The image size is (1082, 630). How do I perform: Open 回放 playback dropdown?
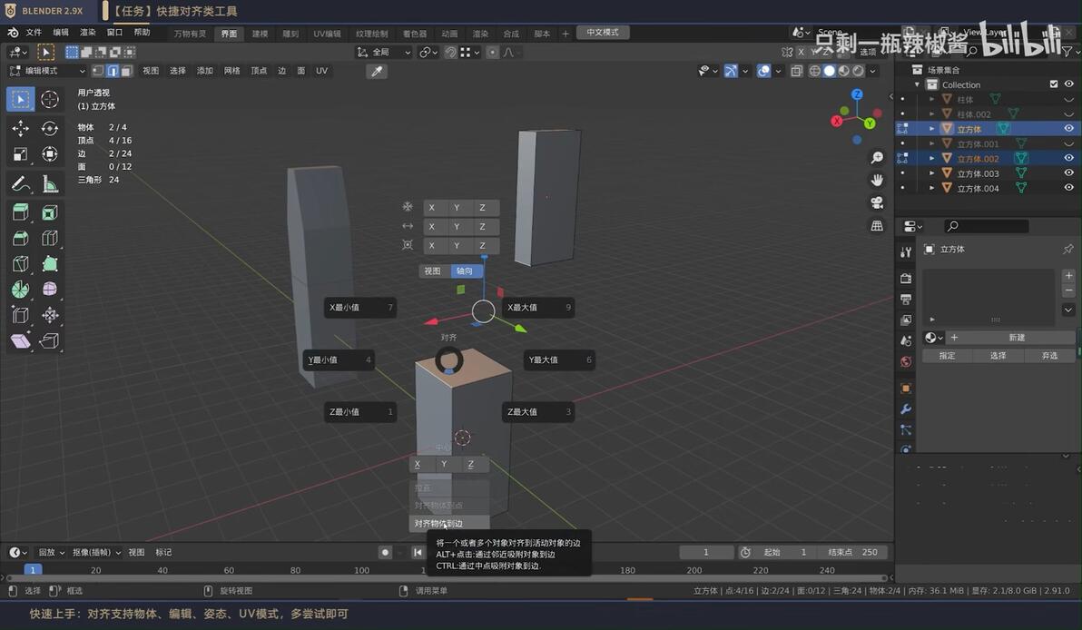click(x=51, y=552)
